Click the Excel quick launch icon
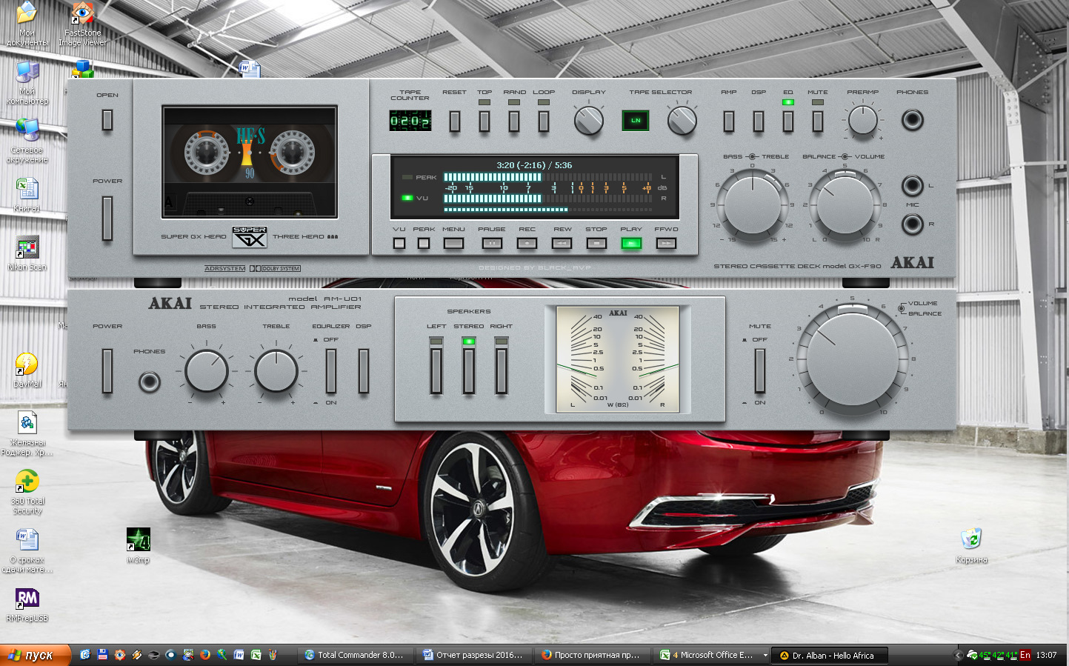1069x666 pixels. click(256, 655)
